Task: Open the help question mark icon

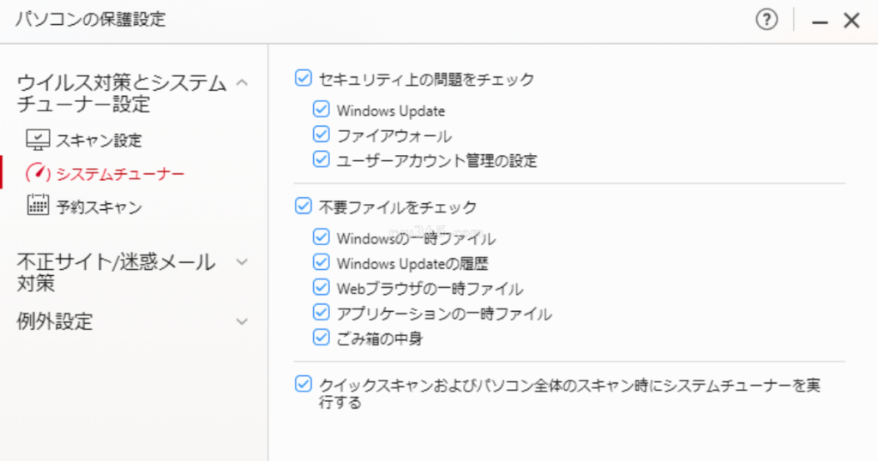Action: click(767, 21)
